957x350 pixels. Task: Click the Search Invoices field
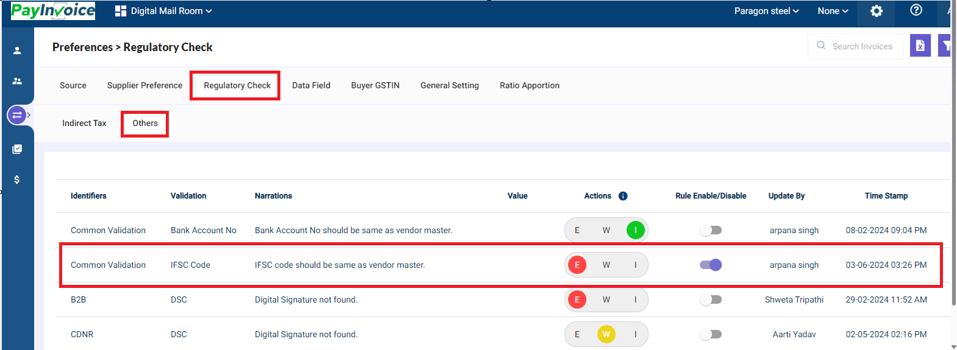point(856,46)
